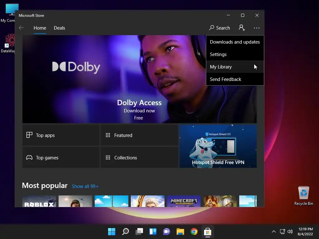Open Task View on the taskbar
This screenshot has height=239, width=319.
coord(139,232)
